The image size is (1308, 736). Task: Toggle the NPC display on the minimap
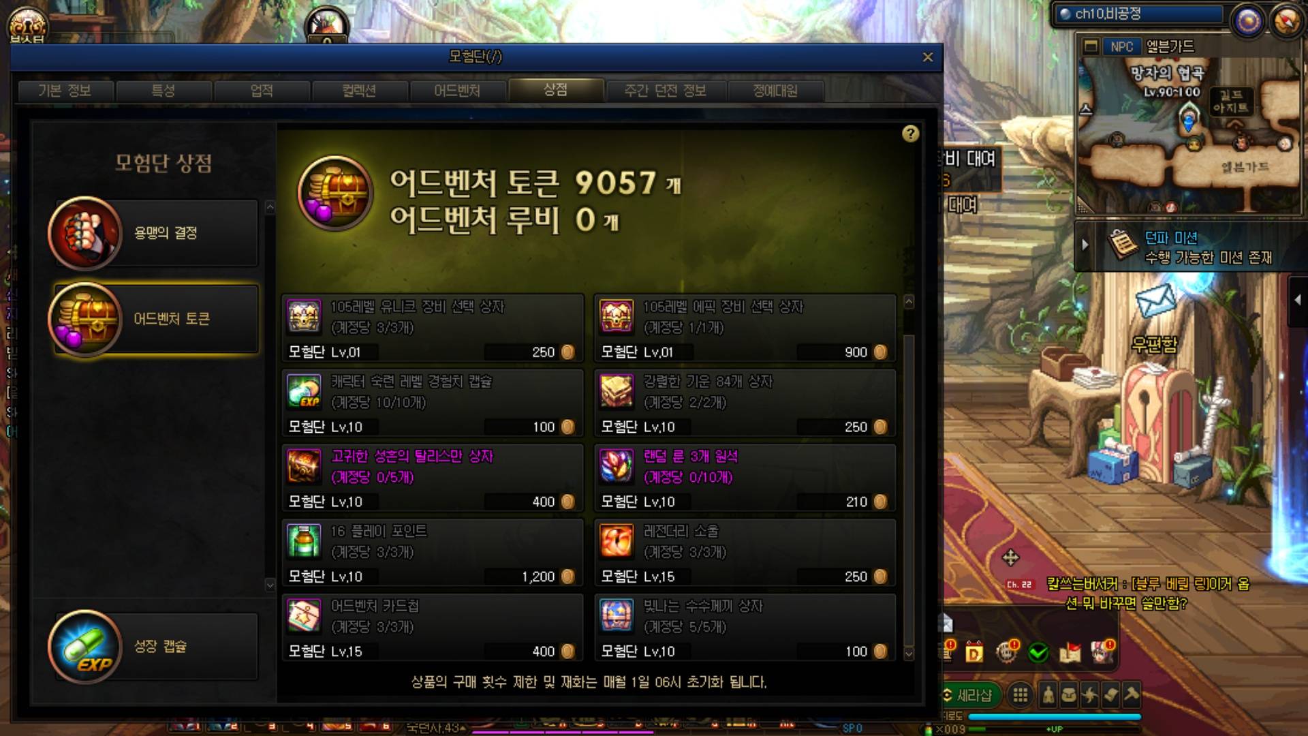click(x=1121, y=46)
